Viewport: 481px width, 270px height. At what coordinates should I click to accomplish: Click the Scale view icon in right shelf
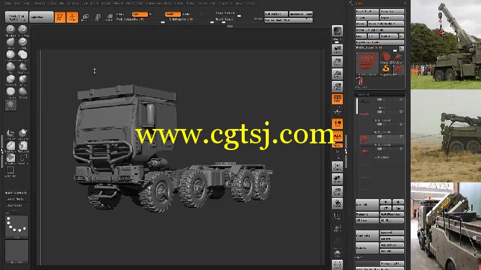tap(337, 191)
